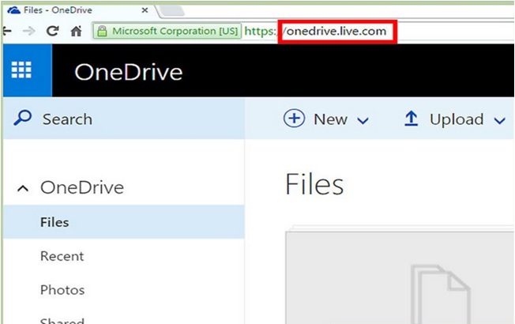The height and width of the screenshot is (324, 515).
Task: Open the app launcher grid icon
Action: (x=21, y=70)
